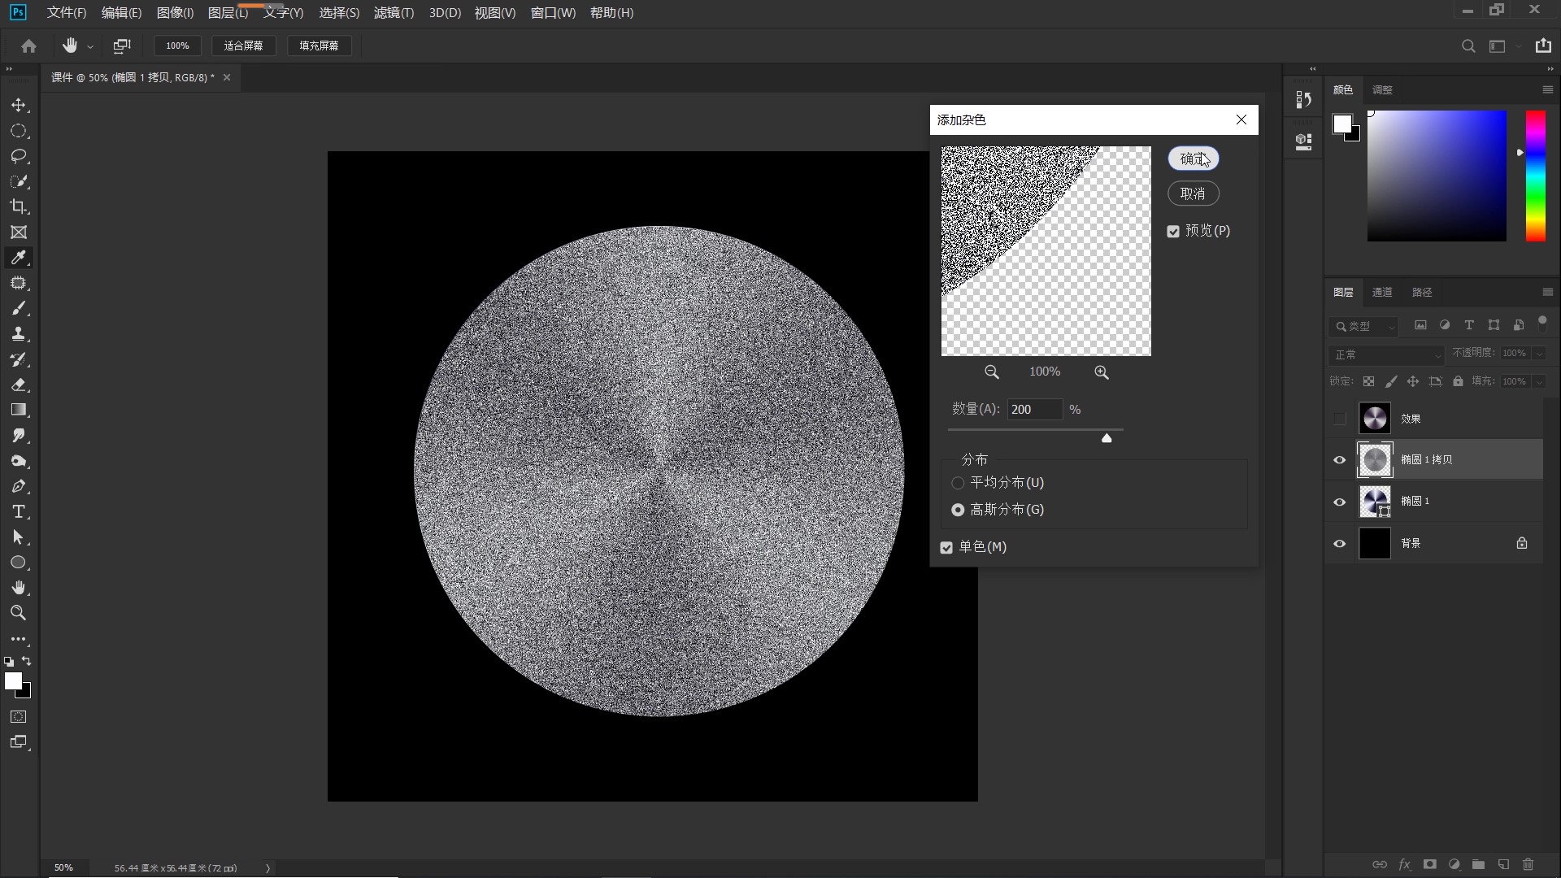This screenshot has width=1561, height=878.
Task: Select Gaussian distribution (高斯分布) radio
Action: [x=958, y=510]
